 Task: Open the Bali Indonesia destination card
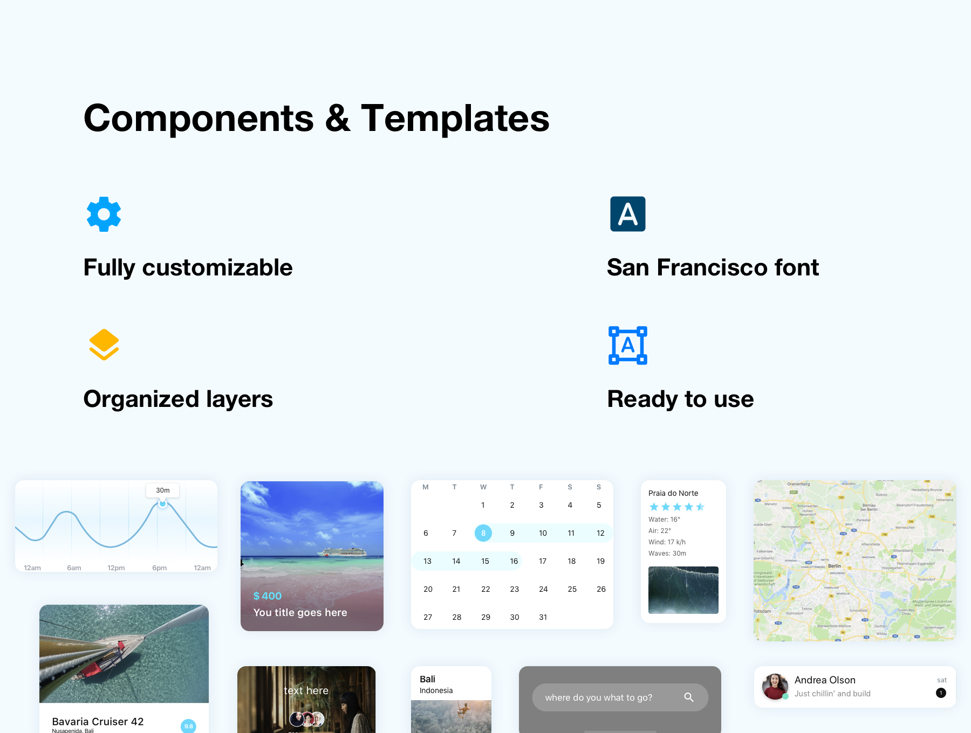click(x=451, y=699)
